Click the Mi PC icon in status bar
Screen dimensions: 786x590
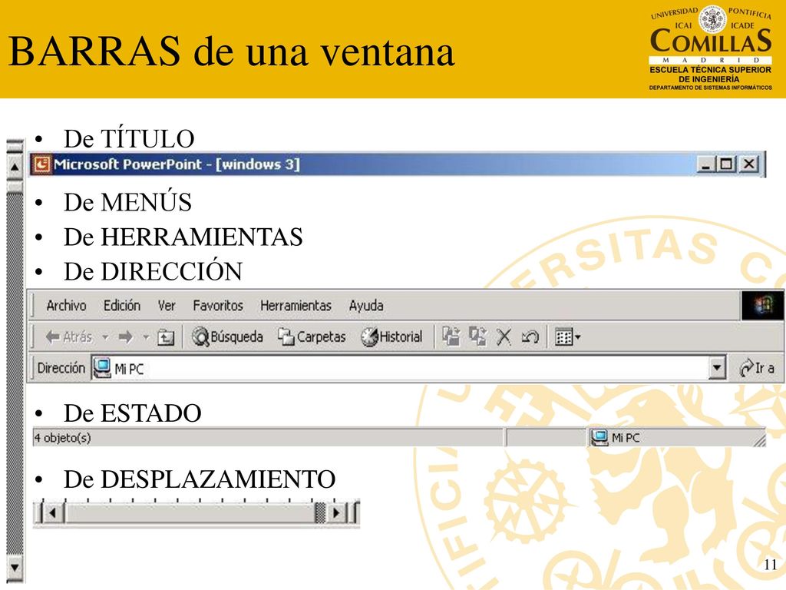point(599,437)
